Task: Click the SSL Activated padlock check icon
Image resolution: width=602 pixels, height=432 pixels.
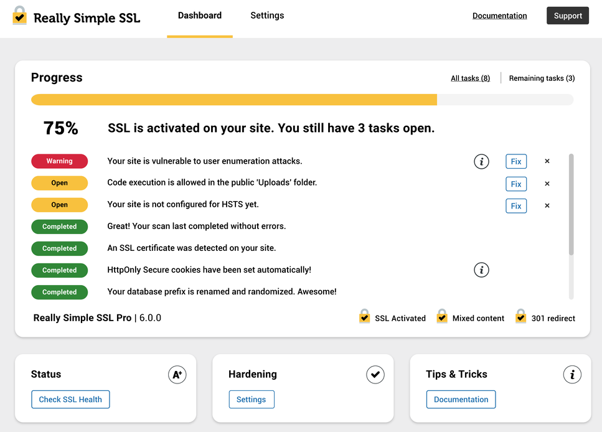Action: [x=365, y=317]
